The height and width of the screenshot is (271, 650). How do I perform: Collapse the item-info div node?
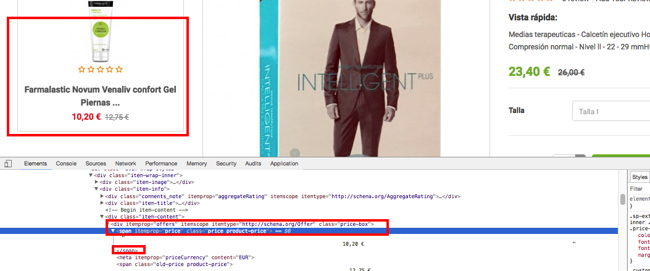(96, 189)
